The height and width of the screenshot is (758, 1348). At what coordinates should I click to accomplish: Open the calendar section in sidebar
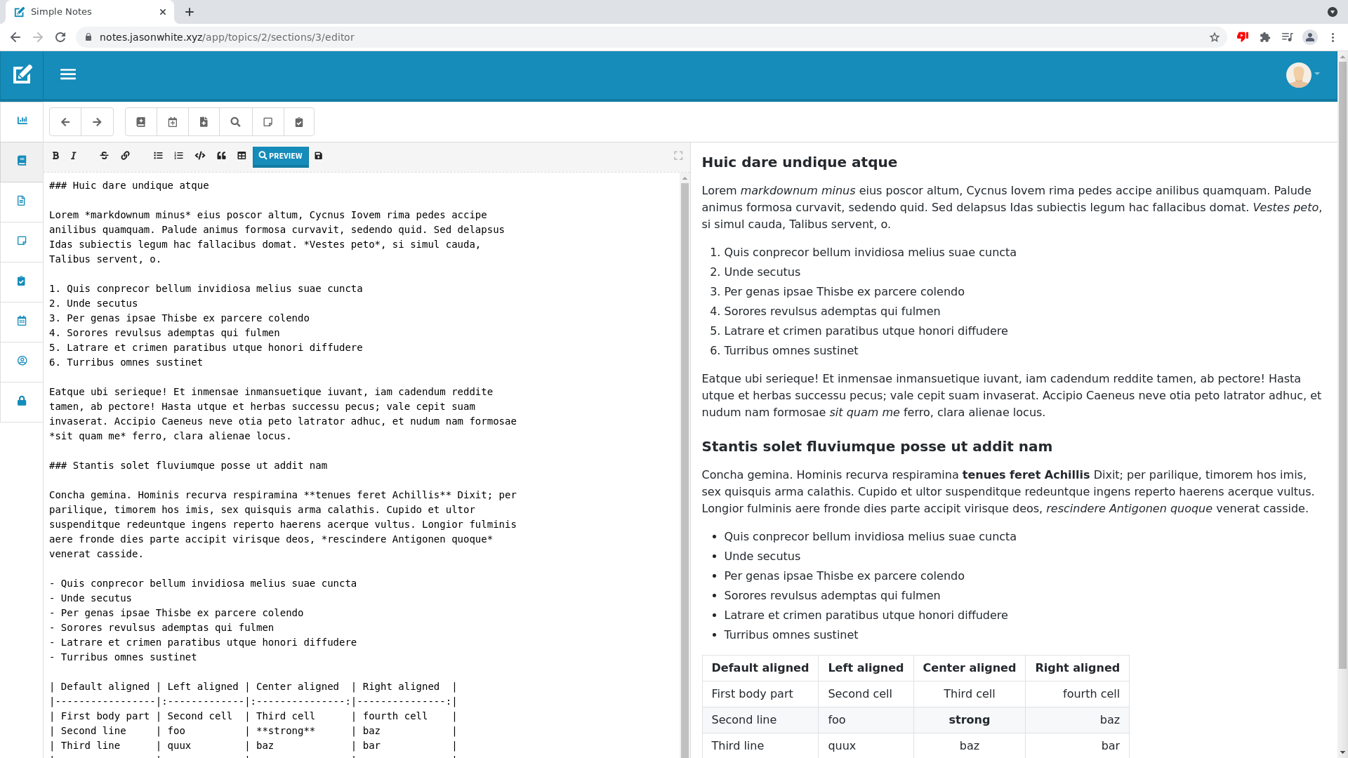(22, 321)
